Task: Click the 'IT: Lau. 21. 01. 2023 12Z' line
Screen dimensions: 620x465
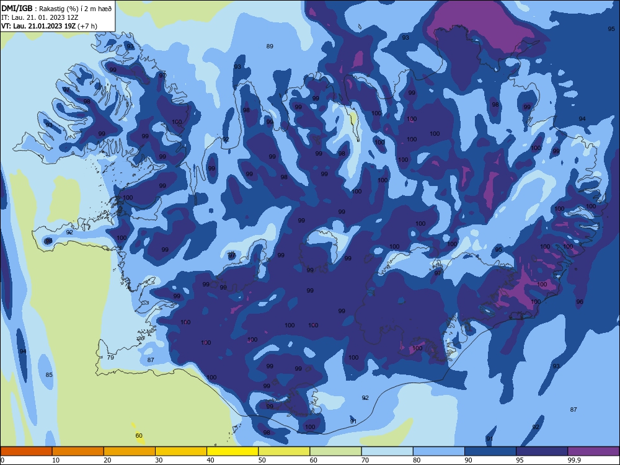Action: (x=40, y=17)
